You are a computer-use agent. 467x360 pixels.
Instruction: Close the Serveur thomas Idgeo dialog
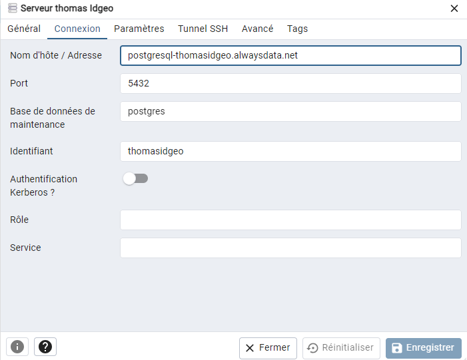[454, 9]
